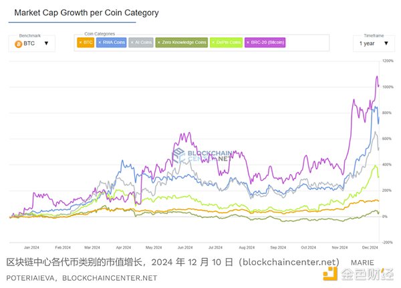
Task: Remove the Zero Knowledge Coins tag
Action: tap(158, 43)
